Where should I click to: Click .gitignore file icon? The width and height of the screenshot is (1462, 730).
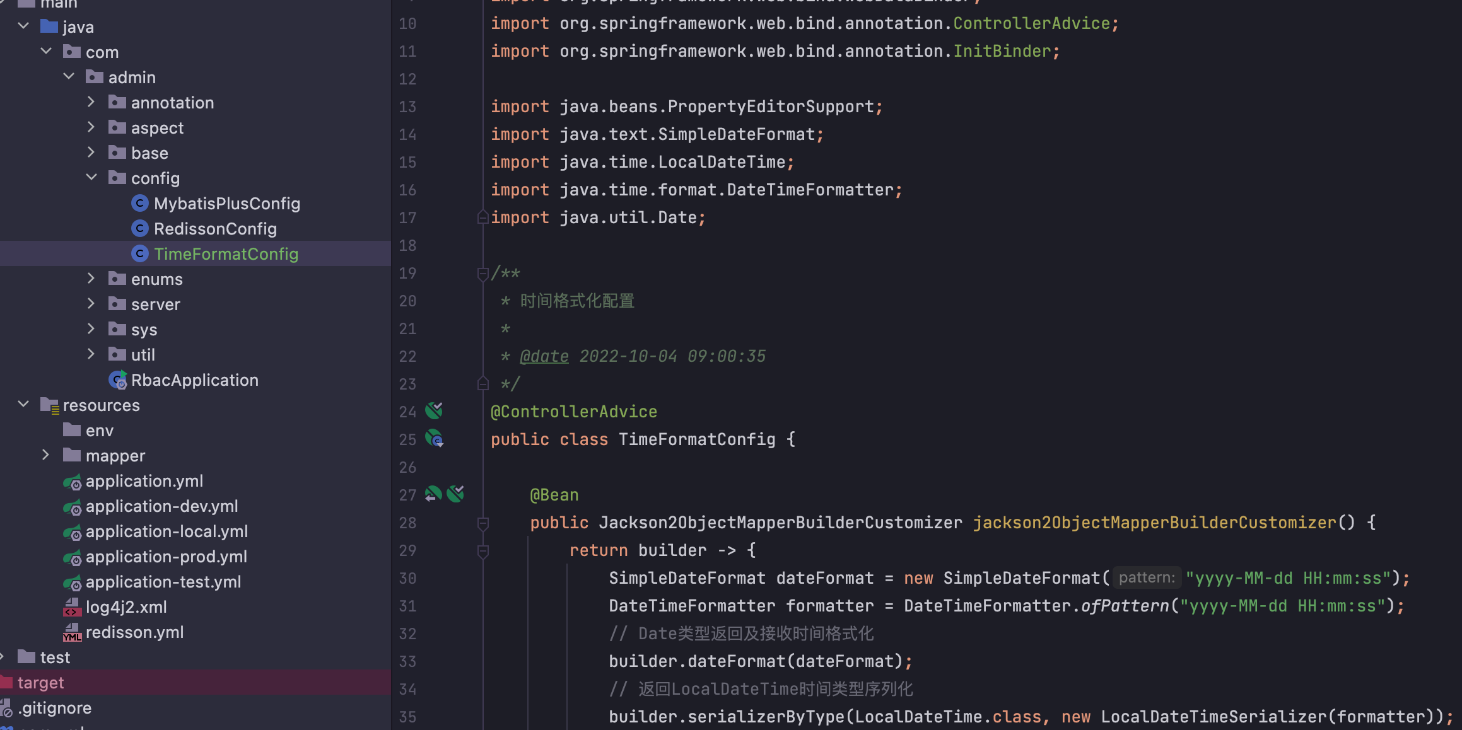pos(6,708)
